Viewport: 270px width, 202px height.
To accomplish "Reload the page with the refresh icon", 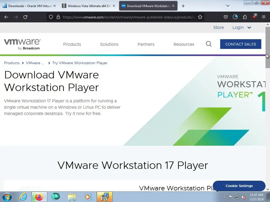I will click(25, 17).
